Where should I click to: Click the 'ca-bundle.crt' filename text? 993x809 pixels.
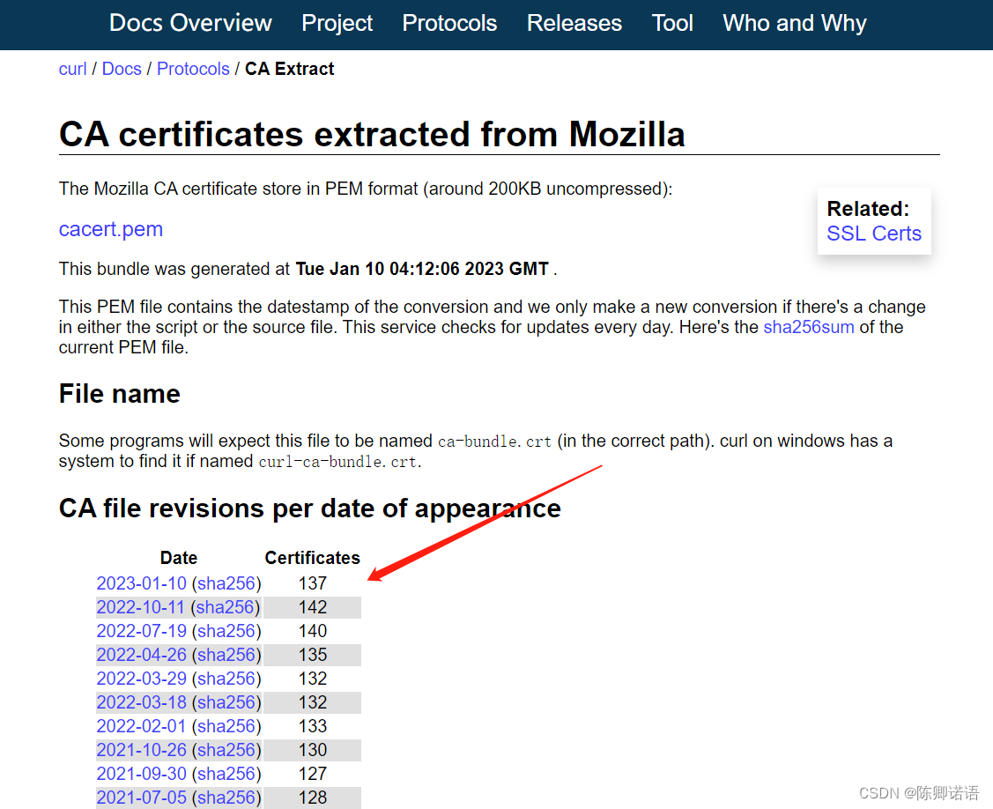tap(494, 441)
